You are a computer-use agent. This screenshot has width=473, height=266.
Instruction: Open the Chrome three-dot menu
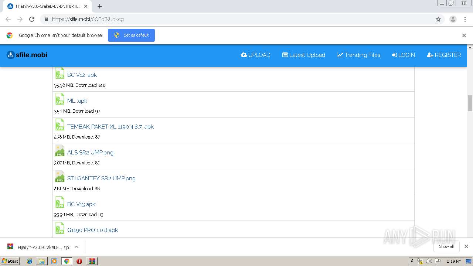coord(465,19)
